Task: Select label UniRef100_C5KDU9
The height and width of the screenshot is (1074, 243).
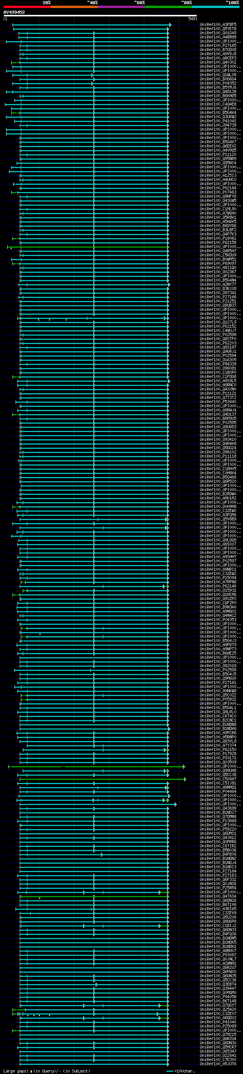Action: (218, 255)
